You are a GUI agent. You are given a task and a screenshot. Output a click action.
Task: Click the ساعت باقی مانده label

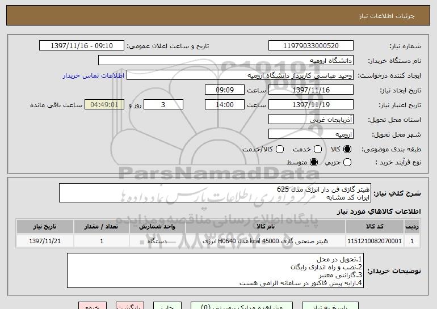(56, 105)
